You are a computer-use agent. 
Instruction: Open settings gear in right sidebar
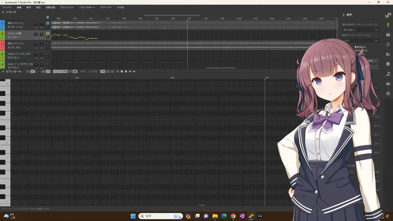click(388, 93)
